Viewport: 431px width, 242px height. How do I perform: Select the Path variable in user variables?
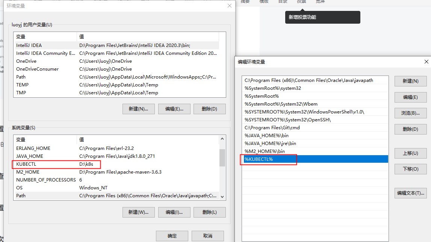click(x=45, y=77)
